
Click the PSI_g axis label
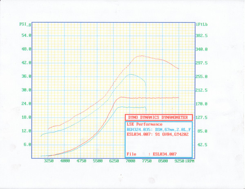click(x=25, y=24)
